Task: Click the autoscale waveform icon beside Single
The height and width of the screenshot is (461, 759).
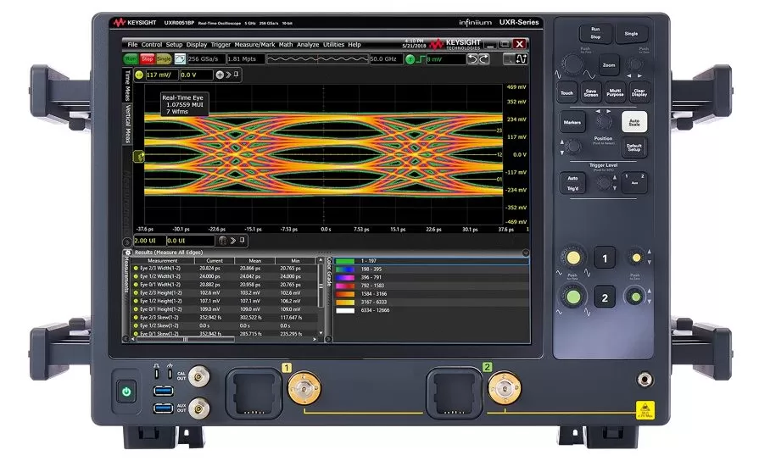Action: tap(180, 59)
